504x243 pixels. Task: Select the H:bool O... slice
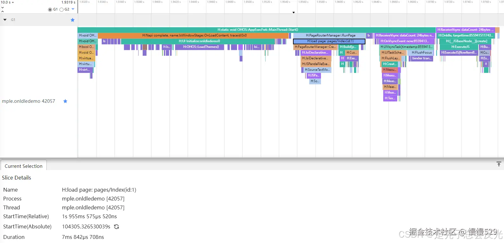pyautogui.click(x=86, y=47)
